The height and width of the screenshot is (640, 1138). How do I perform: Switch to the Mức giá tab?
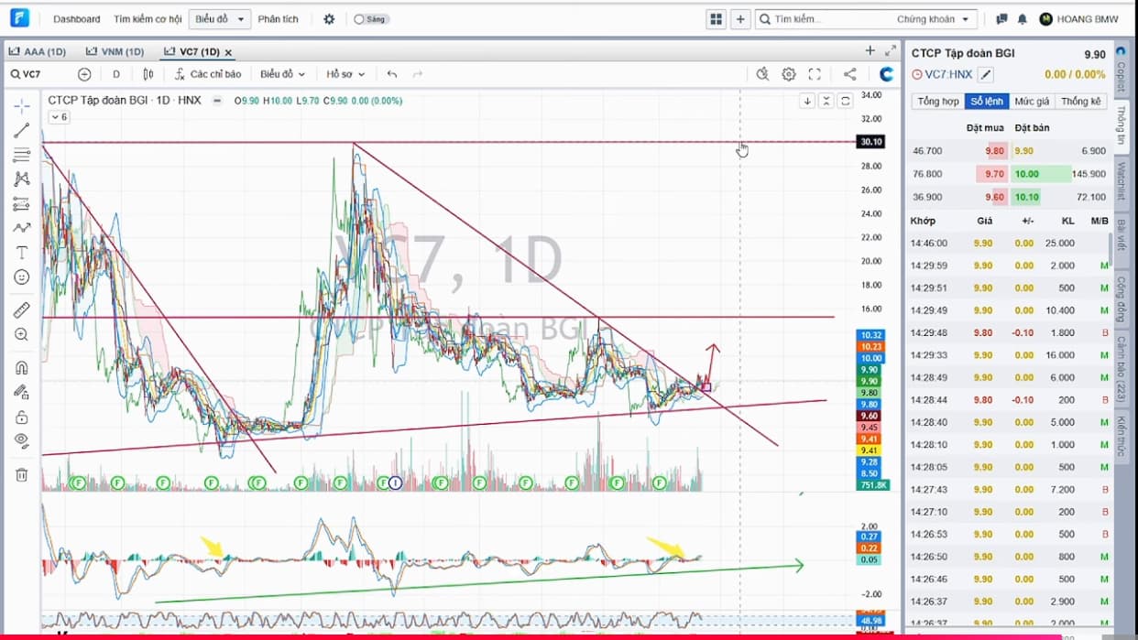click(x=1032, y=101)
